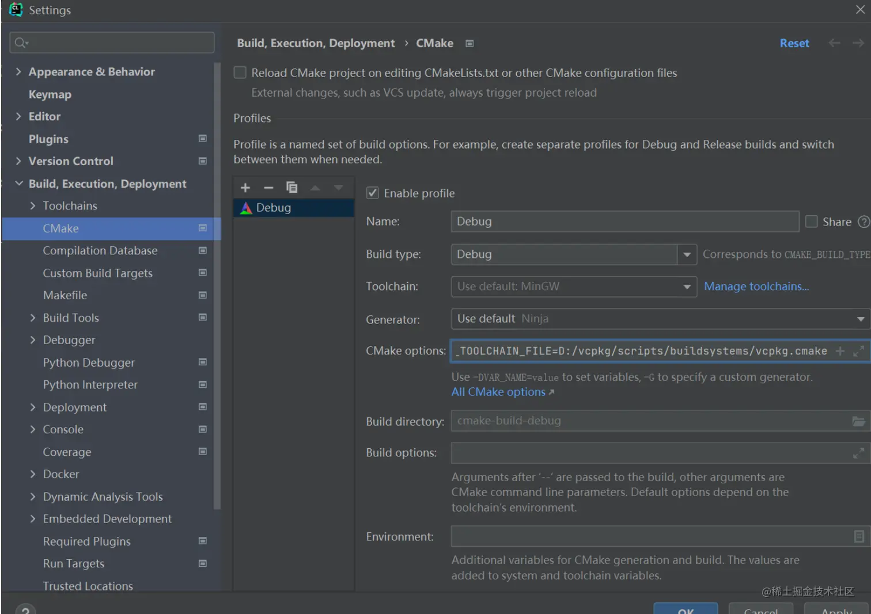Click project icon beside Python Debugger
This screenshot has width=871, height=614.
point(203,362)
